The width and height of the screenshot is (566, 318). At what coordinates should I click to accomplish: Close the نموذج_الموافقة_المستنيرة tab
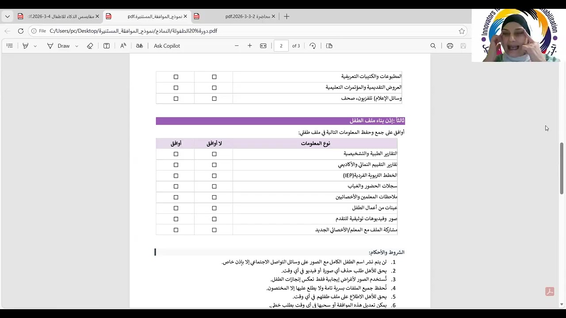(x=185, y=16)
